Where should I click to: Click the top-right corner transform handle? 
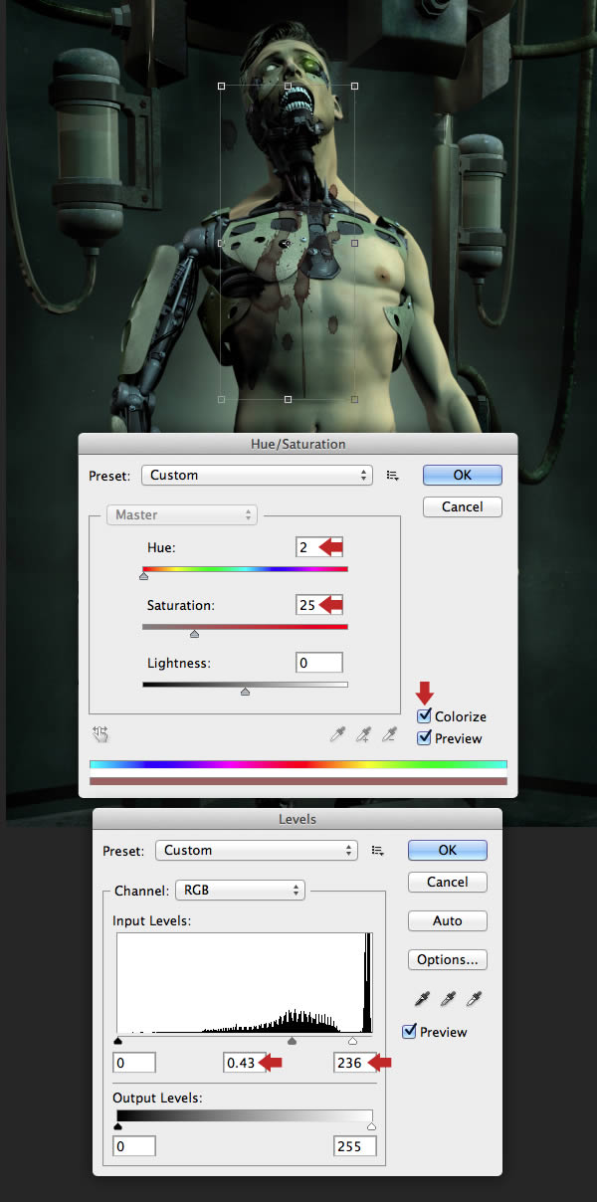pyautogui.click(x=355, y=86)
